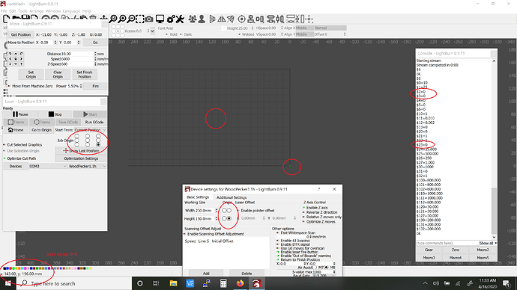Click the jog up arrow in Move panel

[x=16, y=54]
